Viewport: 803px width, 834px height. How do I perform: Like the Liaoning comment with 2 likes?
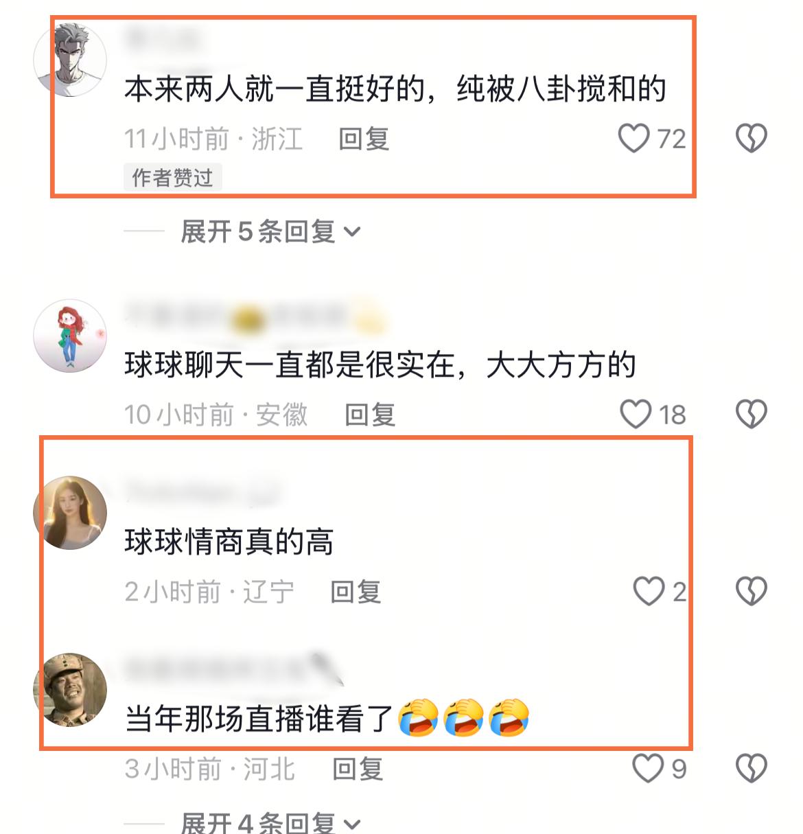(x=649, y=591)
